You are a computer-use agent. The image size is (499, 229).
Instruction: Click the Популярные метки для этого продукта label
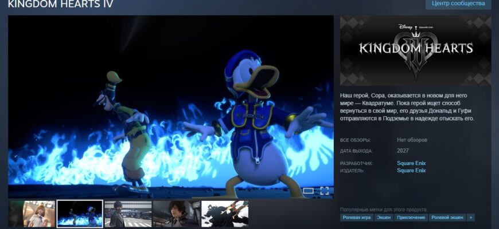coord(384,210)
